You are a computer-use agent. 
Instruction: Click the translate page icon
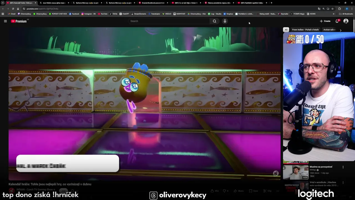(319, 9)
